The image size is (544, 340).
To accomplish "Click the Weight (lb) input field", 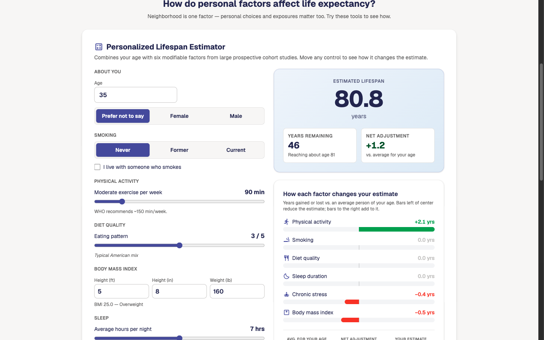I will 237,291.
